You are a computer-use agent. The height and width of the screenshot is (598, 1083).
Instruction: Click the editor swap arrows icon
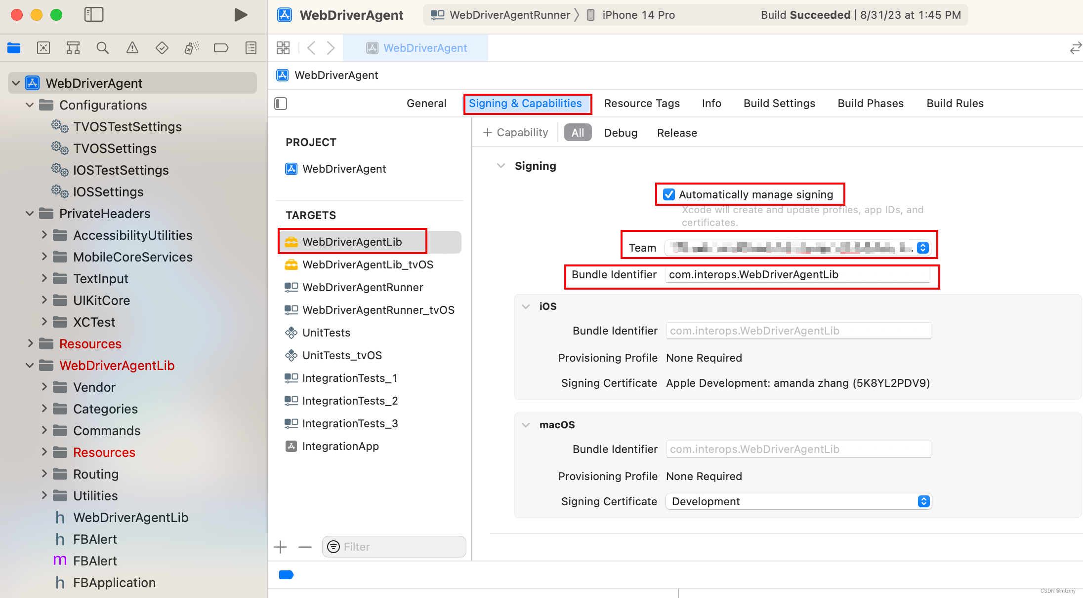coord(1075,48)
